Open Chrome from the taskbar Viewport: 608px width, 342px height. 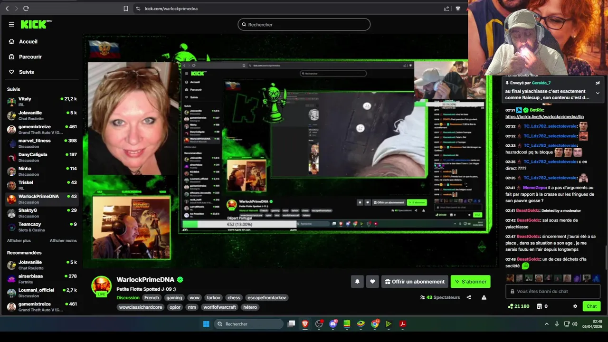375,324
